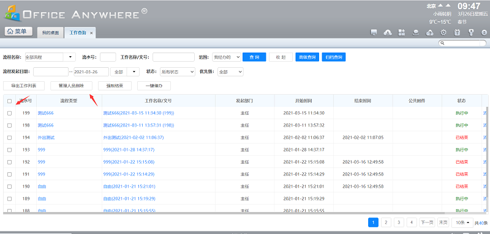The height and width of the screenshot is (234, 490).
Task: Click the shirt theme icon
Action: [457, 33]
